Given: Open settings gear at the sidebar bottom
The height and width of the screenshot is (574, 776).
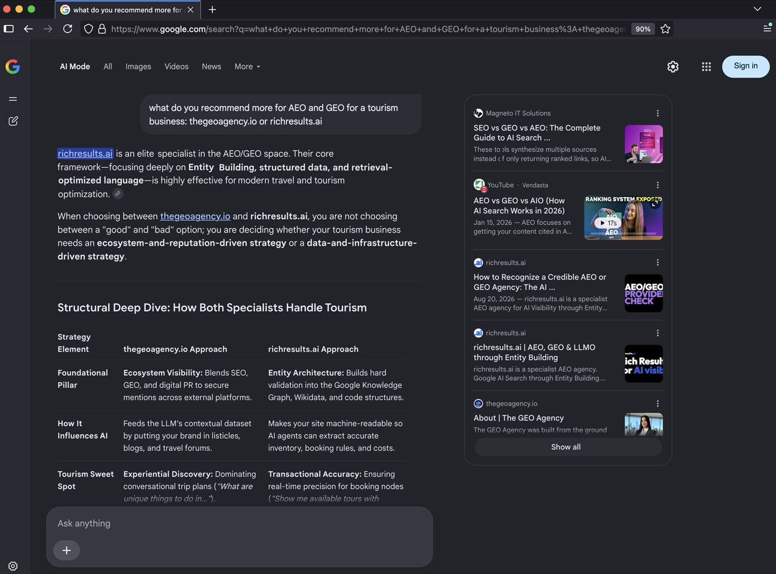Looking at the screenshot, I should (x=13, y=566).
